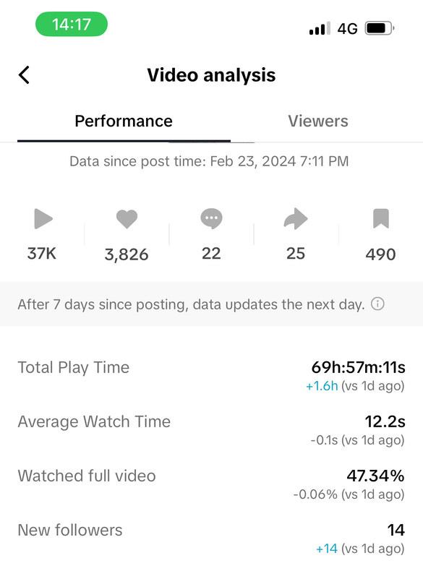Screen dimensions: 423x579
Task: Tap the New followers row
Action: (x=211, y=538)
